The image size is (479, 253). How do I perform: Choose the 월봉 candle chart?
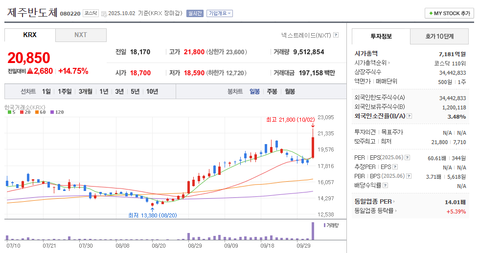pos(290,91)
